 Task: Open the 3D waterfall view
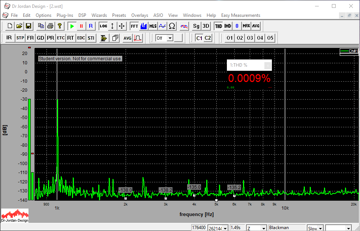pos(206,26)
